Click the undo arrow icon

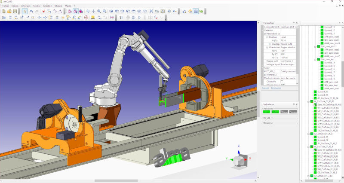(x=31, y=11)
